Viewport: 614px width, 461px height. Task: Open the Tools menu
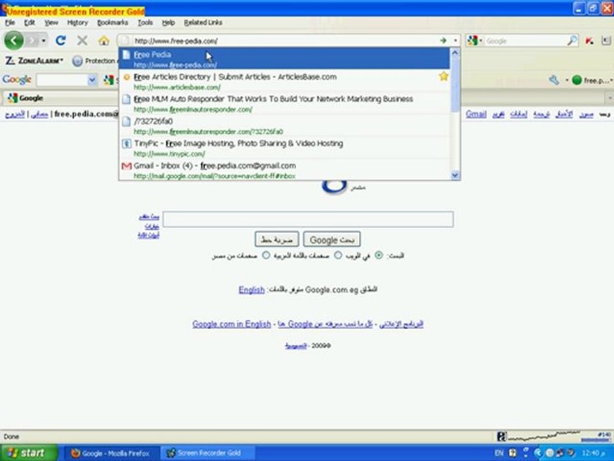(x=145, y=22)
